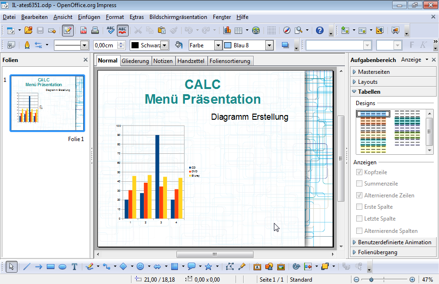The width and height of the screenshot is (439, 284).
Task: Toggle Edit File mode icon
Action: tap(68, 30)
